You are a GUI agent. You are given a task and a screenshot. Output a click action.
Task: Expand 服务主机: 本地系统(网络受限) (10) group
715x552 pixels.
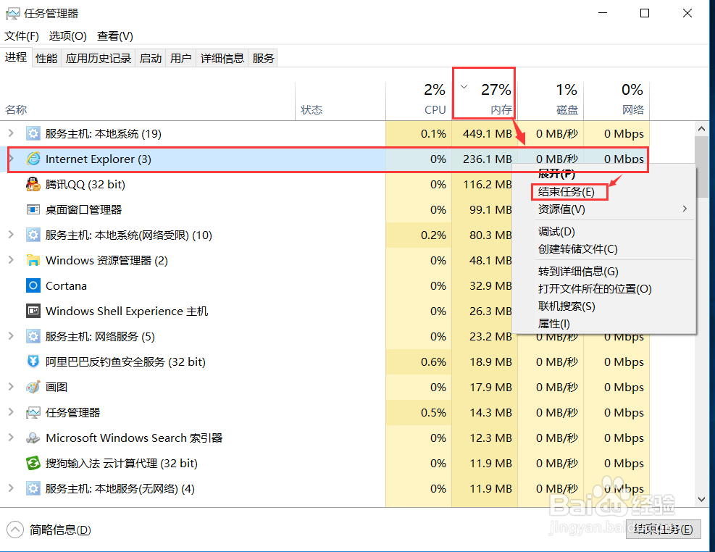(11, 234)
